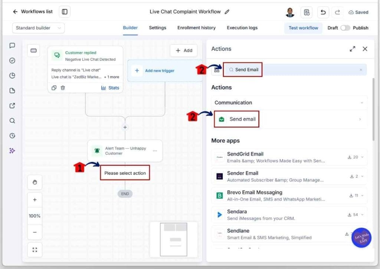Expand the Sender Email row chevron
Screen dimensions: 380x269
point(362,176)
